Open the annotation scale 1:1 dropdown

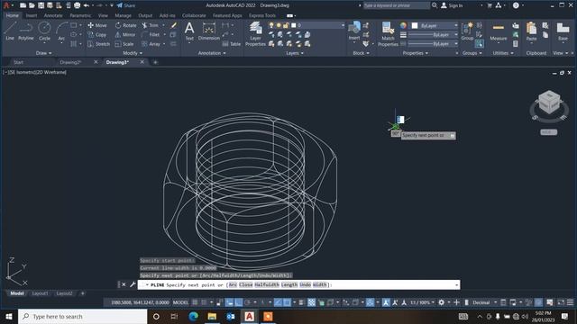(x=422, y=302)
